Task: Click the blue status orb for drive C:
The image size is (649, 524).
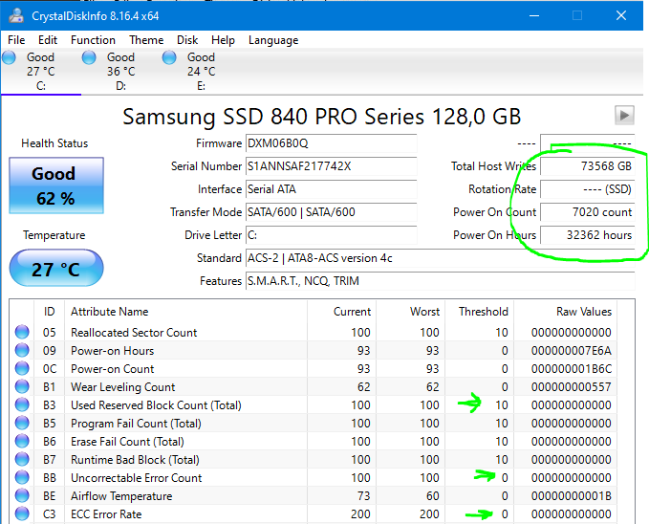Action: pos(10,57)
